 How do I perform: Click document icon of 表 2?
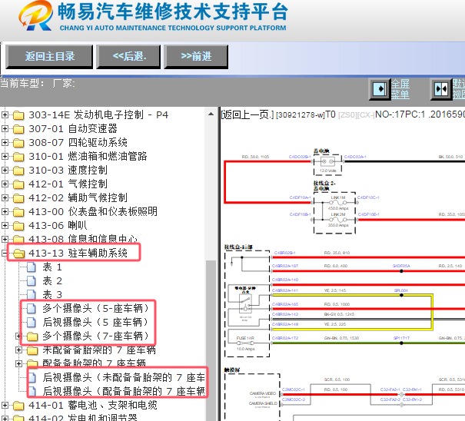[32, 281]
